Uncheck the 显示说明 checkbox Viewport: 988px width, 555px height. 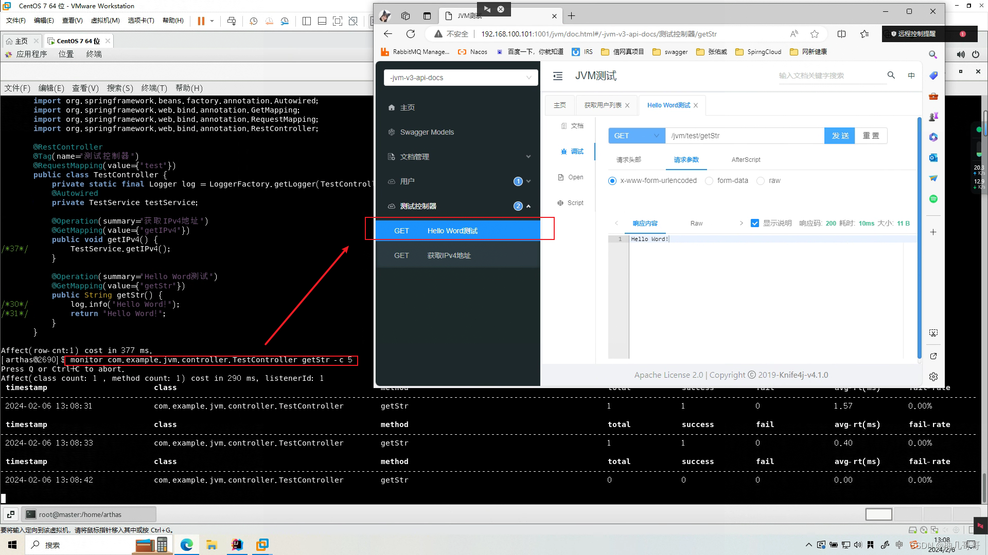click(755, 223)
